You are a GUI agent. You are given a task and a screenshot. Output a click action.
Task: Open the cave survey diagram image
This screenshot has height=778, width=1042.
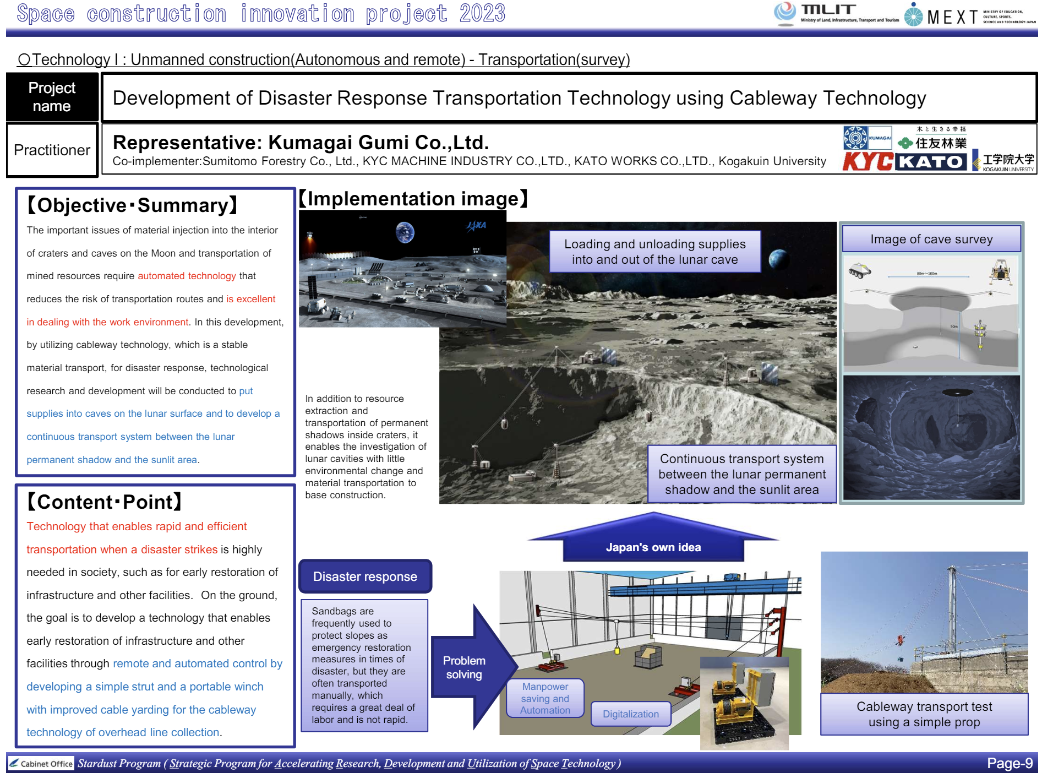coord(931,313)
